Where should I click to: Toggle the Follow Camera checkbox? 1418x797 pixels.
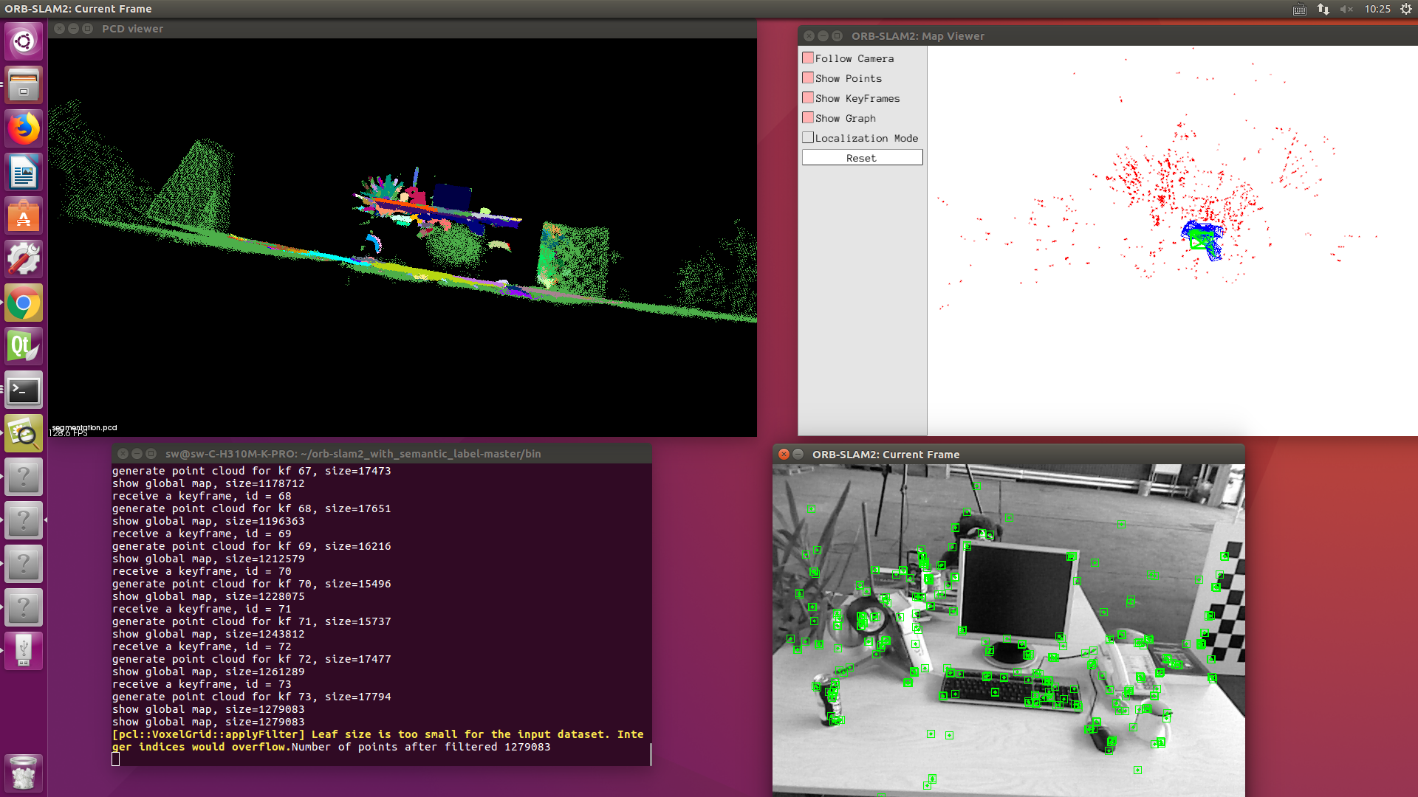(808, 58)
